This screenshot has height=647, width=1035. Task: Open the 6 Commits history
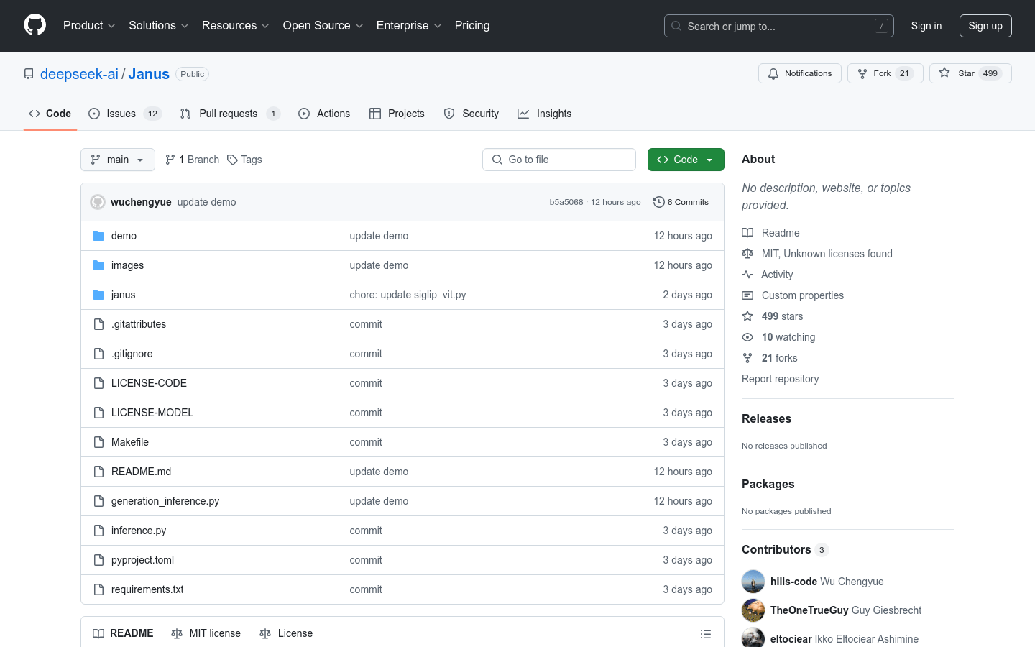tap(681, 202)
